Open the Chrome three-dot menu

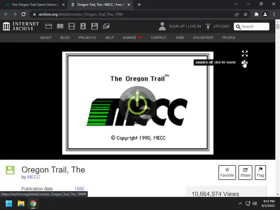[x=274, y=14]
